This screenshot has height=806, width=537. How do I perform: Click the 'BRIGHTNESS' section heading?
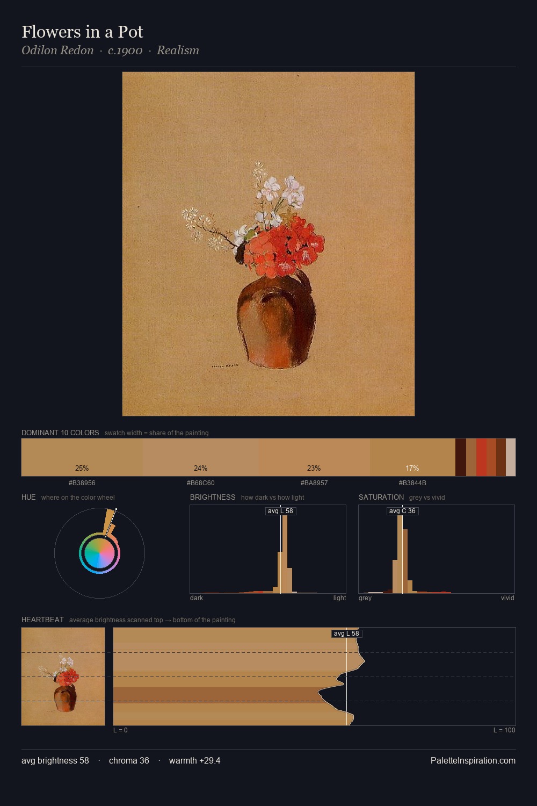coord(213,497)
